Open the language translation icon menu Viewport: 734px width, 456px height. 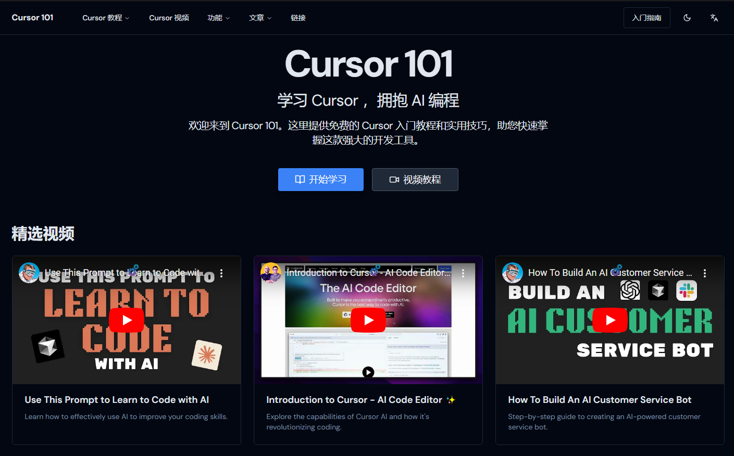click(x=714, y=18)
